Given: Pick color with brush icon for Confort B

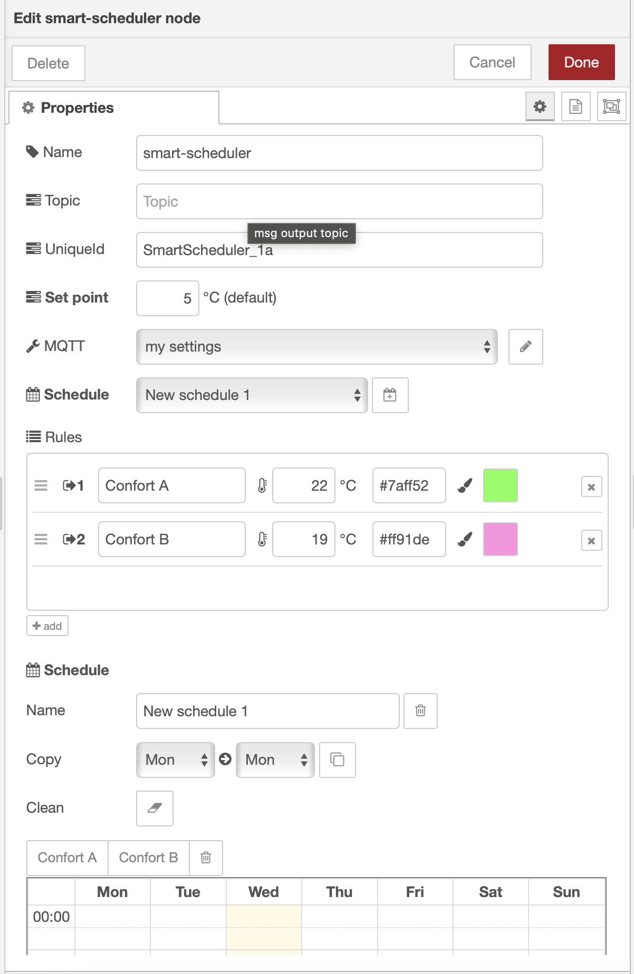Looking at the screenshot, I should 465,539.
